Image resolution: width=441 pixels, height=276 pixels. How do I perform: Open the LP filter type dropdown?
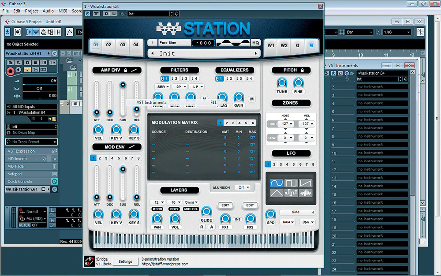coord(198,87)
